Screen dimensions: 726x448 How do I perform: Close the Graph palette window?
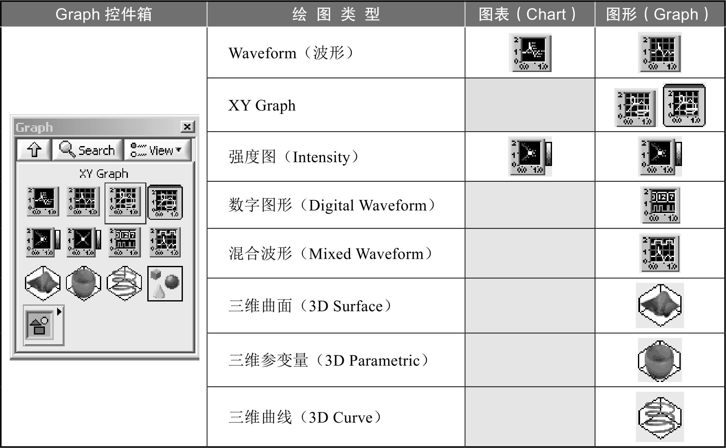coord(187,127)
